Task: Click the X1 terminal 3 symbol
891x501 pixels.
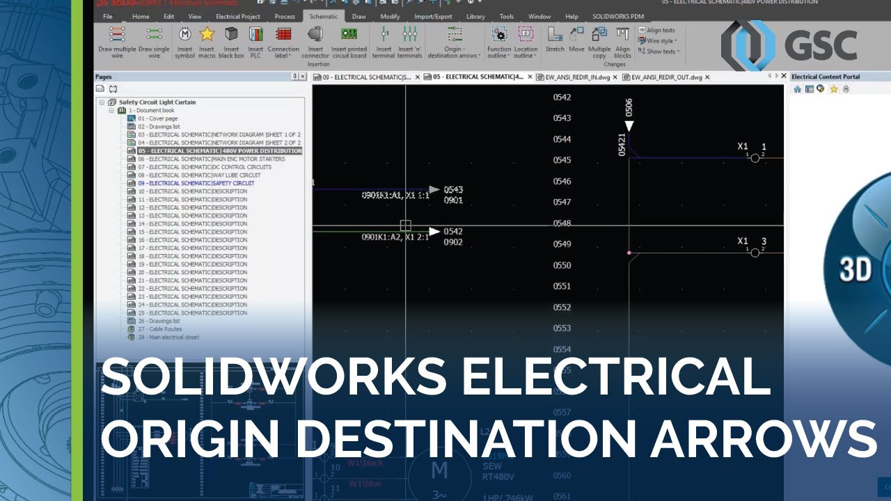Action: 754,253
